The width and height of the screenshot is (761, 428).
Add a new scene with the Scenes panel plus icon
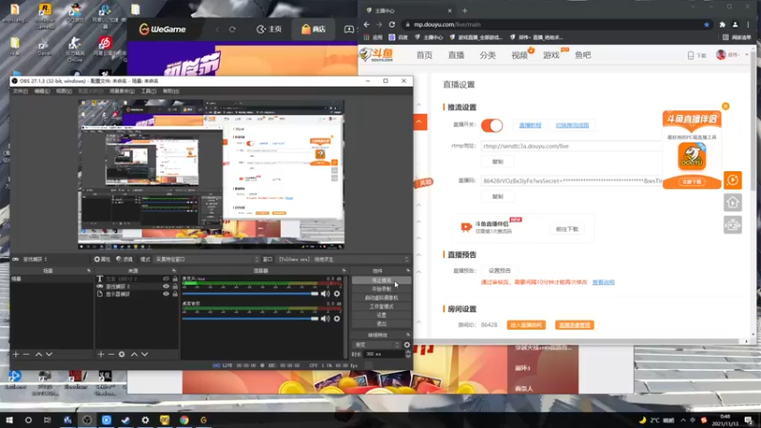point(15,355)
